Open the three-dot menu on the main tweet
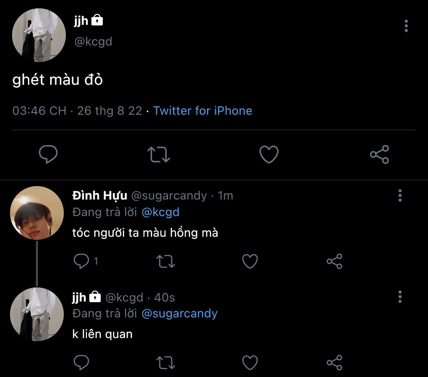This screenshot has width=428, height=377. pyautogui.click(x=406, y=26)
